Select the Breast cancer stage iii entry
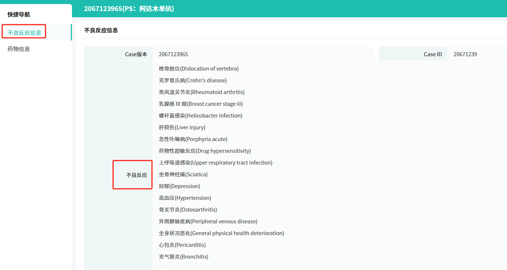The width and height of the screenshot is (507, 270). pos(201,104)
